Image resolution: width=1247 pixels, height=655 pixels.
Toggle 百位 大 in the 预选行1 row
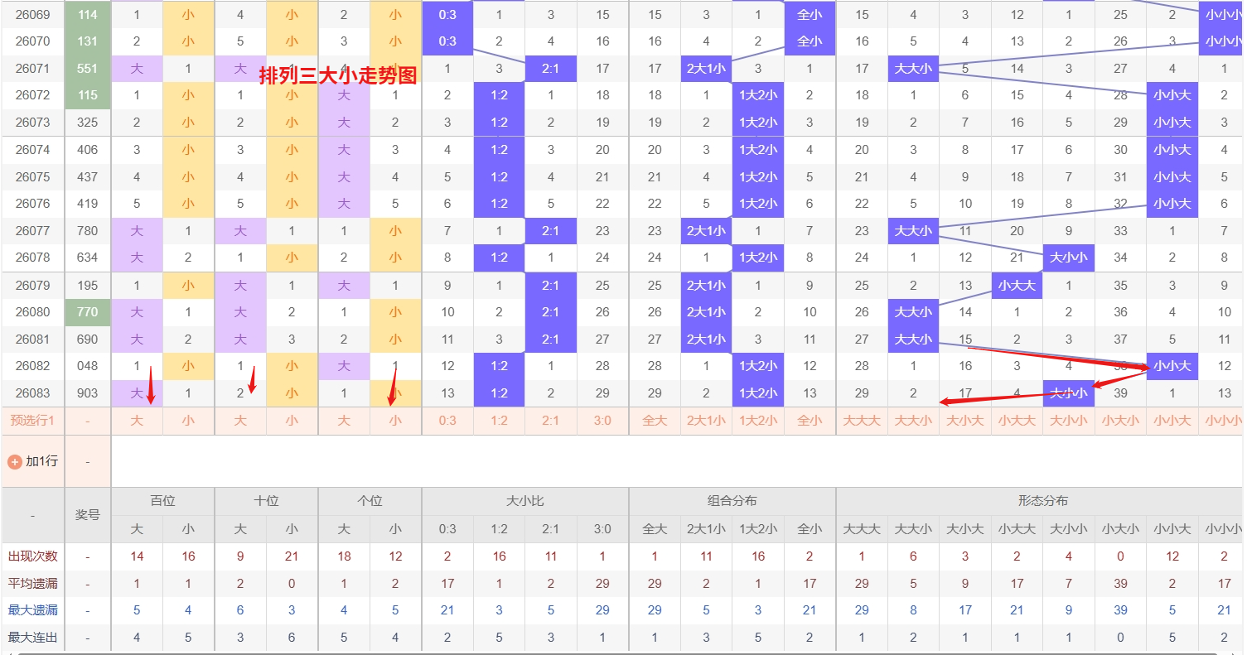(137, 421)
